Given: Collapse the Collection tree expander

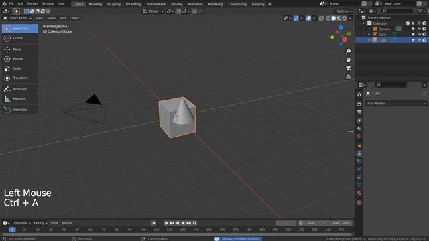Looking at the screenshot, I should point(363,23).
